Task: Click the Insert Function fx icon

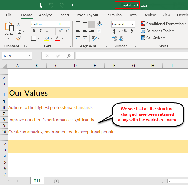Action: pos(69,56)
